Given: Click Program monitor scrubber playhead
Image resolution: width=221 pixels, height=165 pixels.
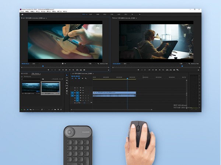Looking at the screenshot, I should pyautogui.click(x=182, y=66).
